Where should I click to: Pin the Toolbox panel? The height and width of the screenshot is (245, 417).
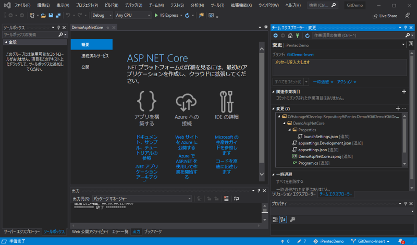59,28
